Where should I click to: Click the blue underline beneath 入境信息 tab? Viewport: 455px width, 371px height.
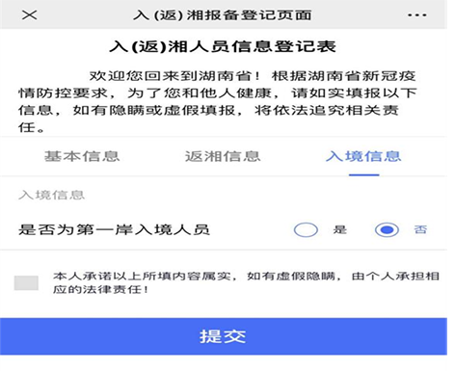click(x=364, y=174)
